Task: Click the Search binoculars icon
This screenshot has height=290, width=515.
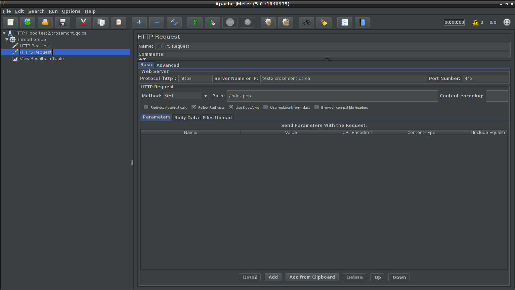Action: tap(306, 22)
